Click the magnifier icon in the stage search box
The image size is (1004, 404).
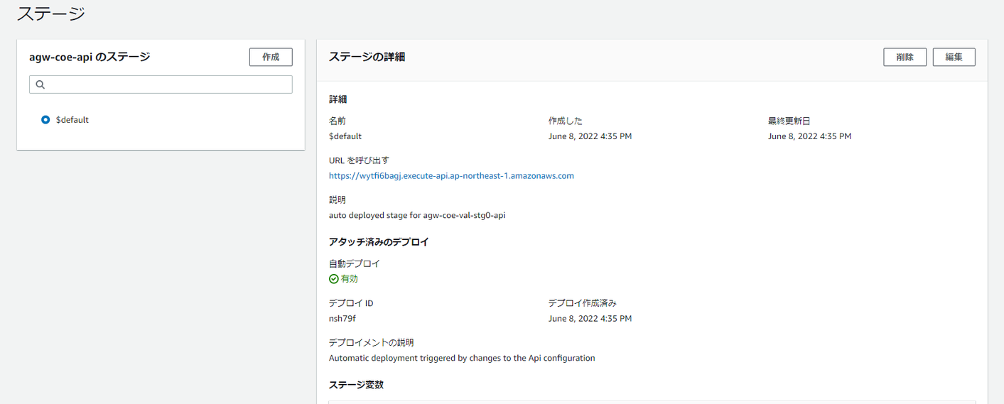click(41, 84)
